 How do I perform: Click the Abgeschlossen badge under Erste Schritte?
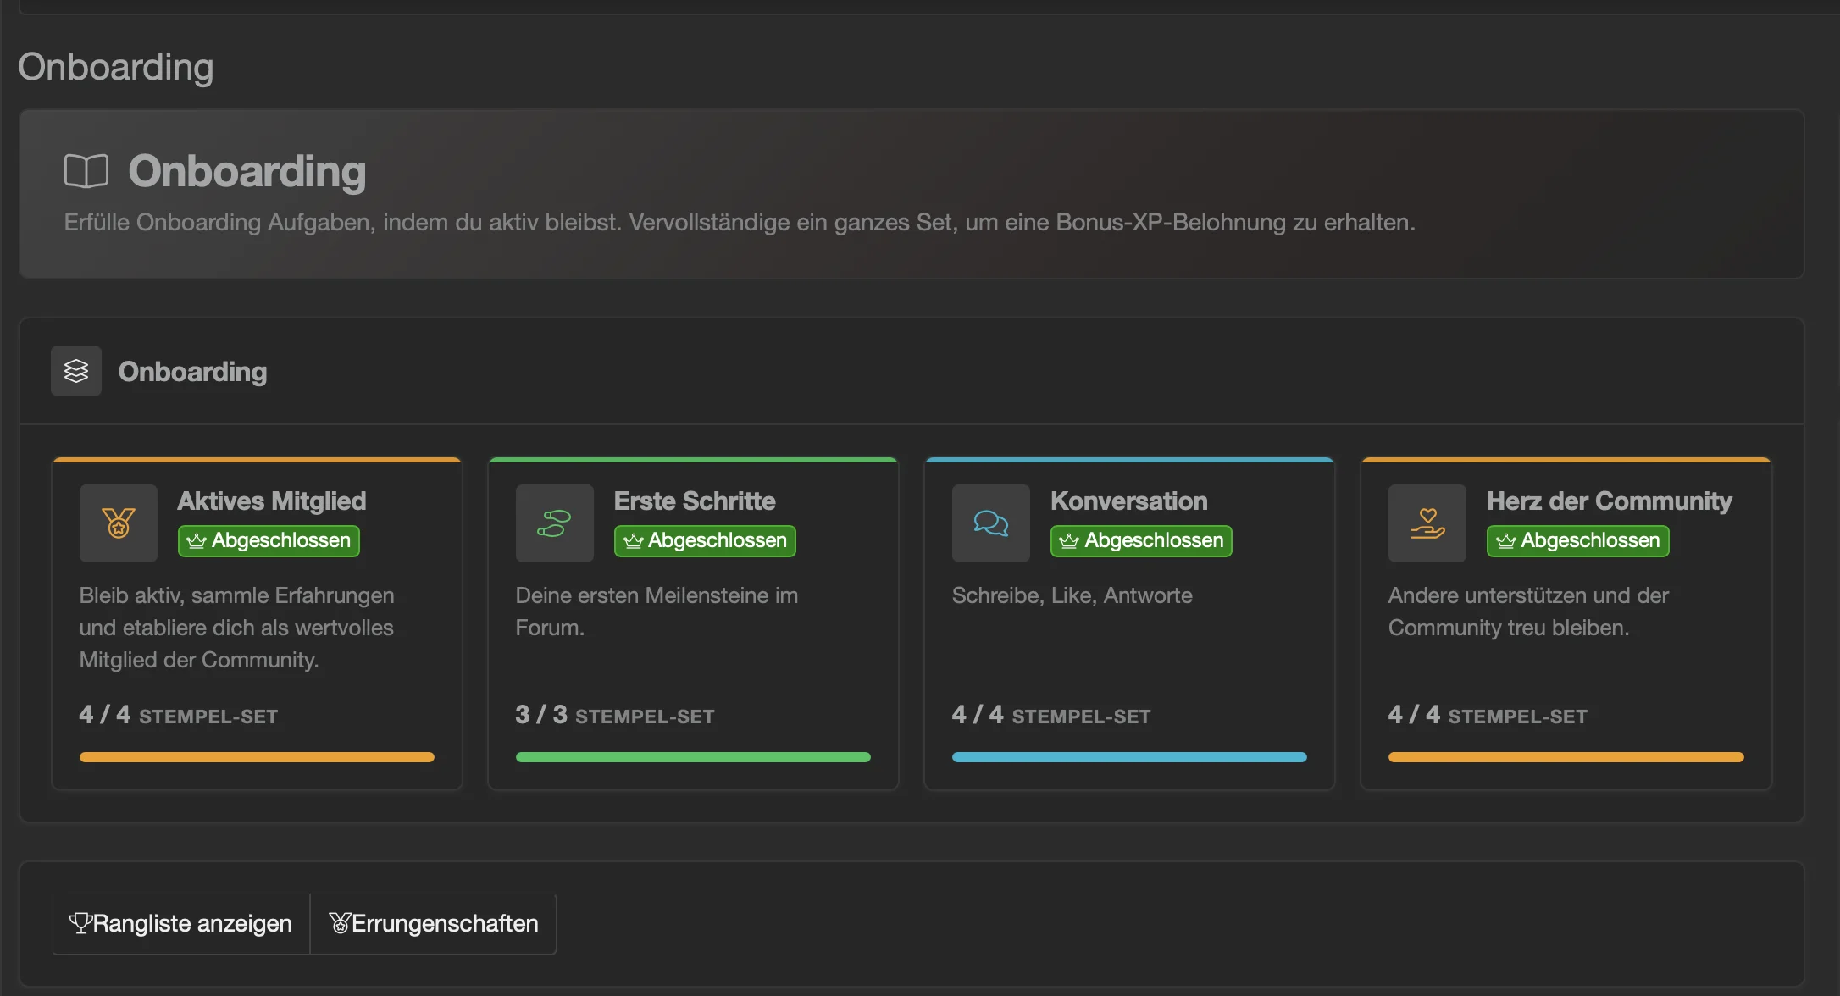point(705,541)
